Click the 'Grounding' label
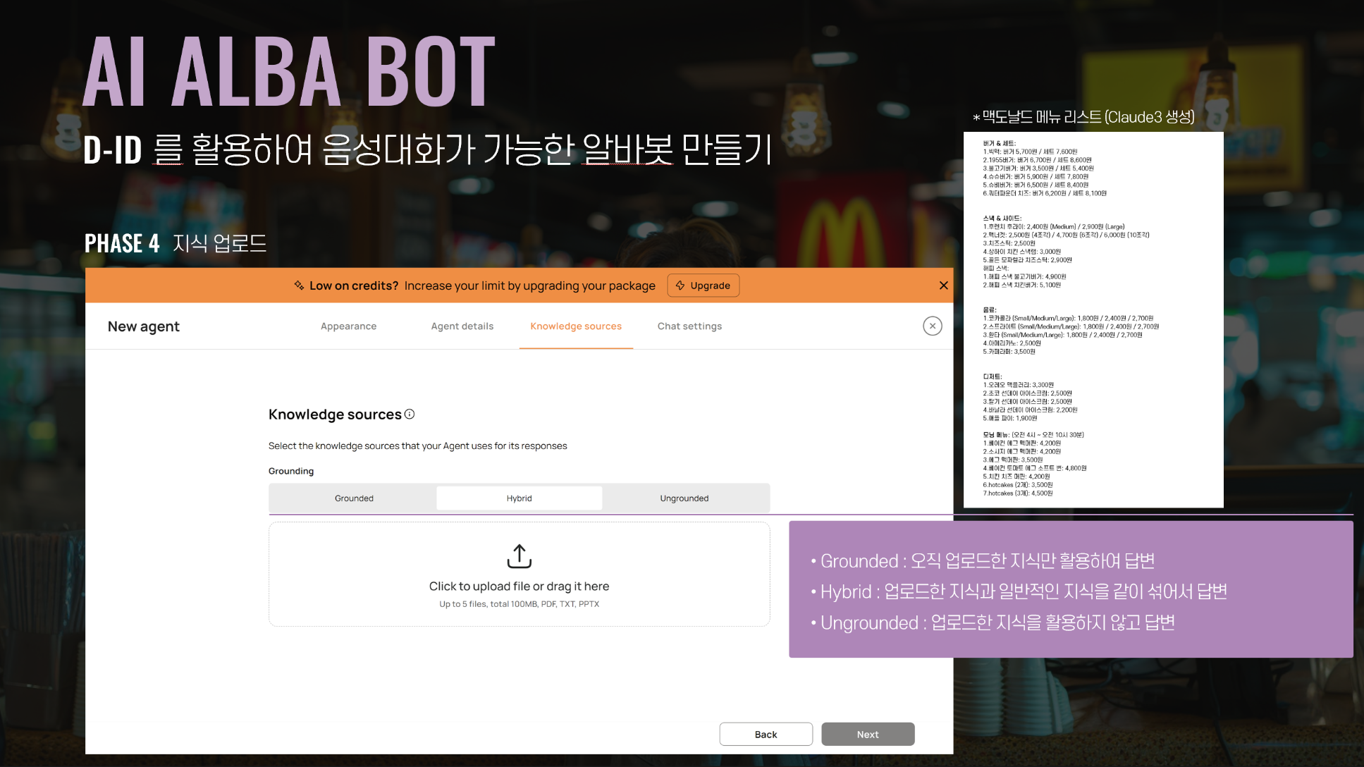This screenshot has height=767, width=1364. pyautogui.click(x=291, y=471)
